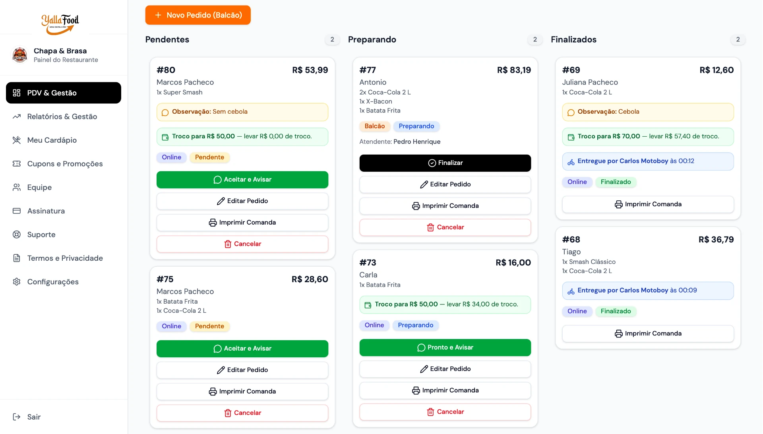Finalize order #77
The width and height of the screenshot is (763, 434).
click(445, 163)
